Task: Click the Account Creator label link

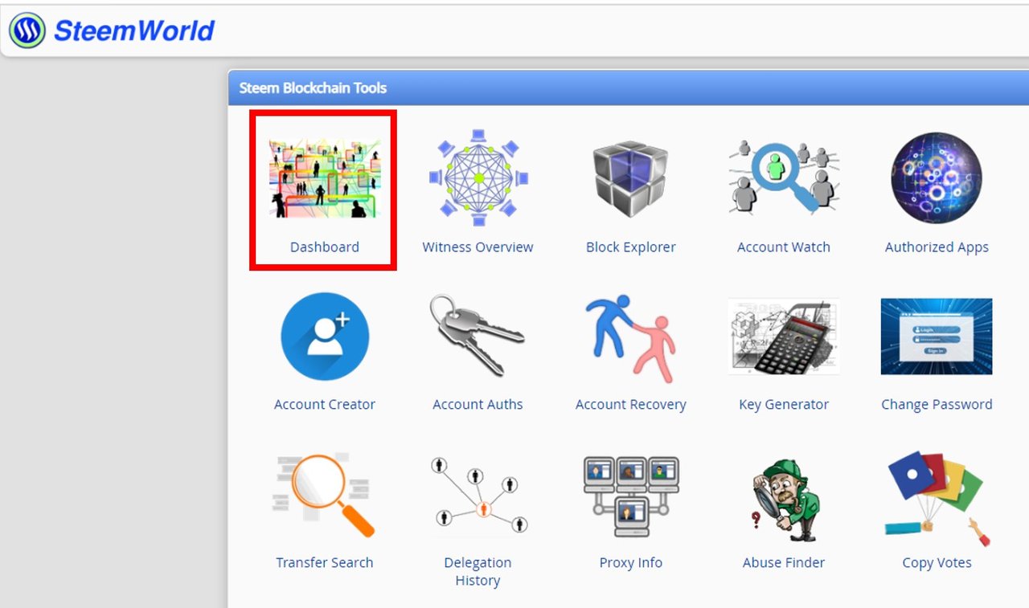Action: tap(325, 405)
